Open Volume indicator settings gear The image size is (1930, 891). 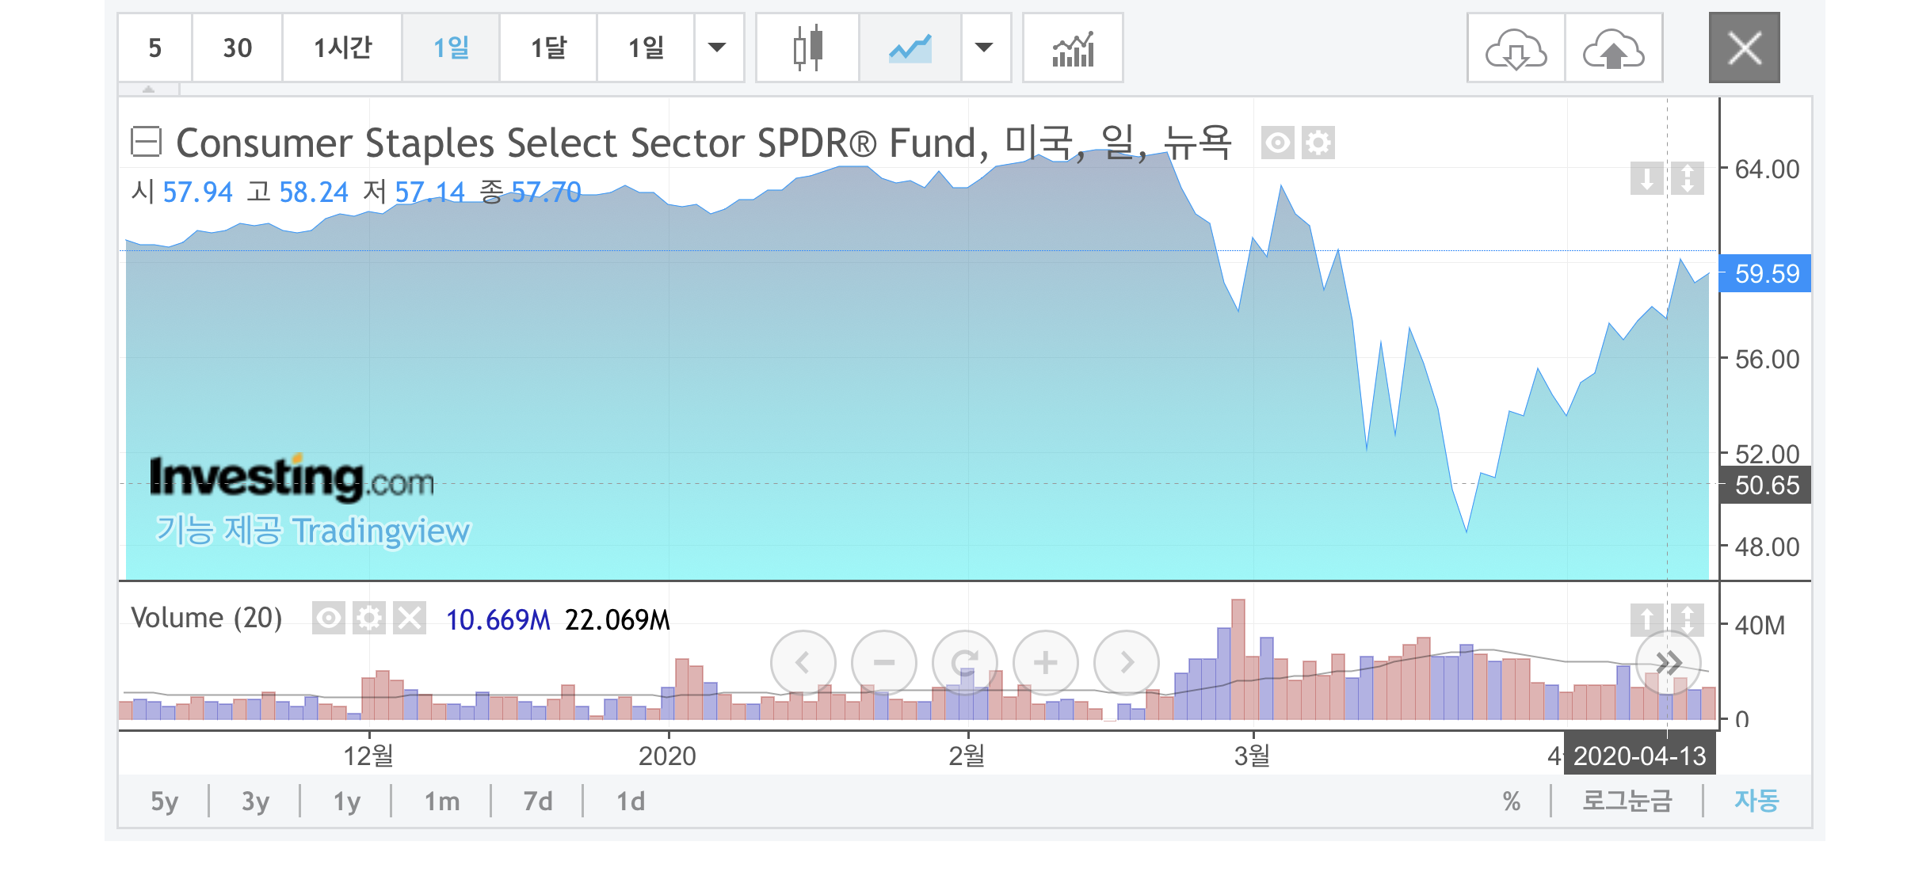point(369,618)
